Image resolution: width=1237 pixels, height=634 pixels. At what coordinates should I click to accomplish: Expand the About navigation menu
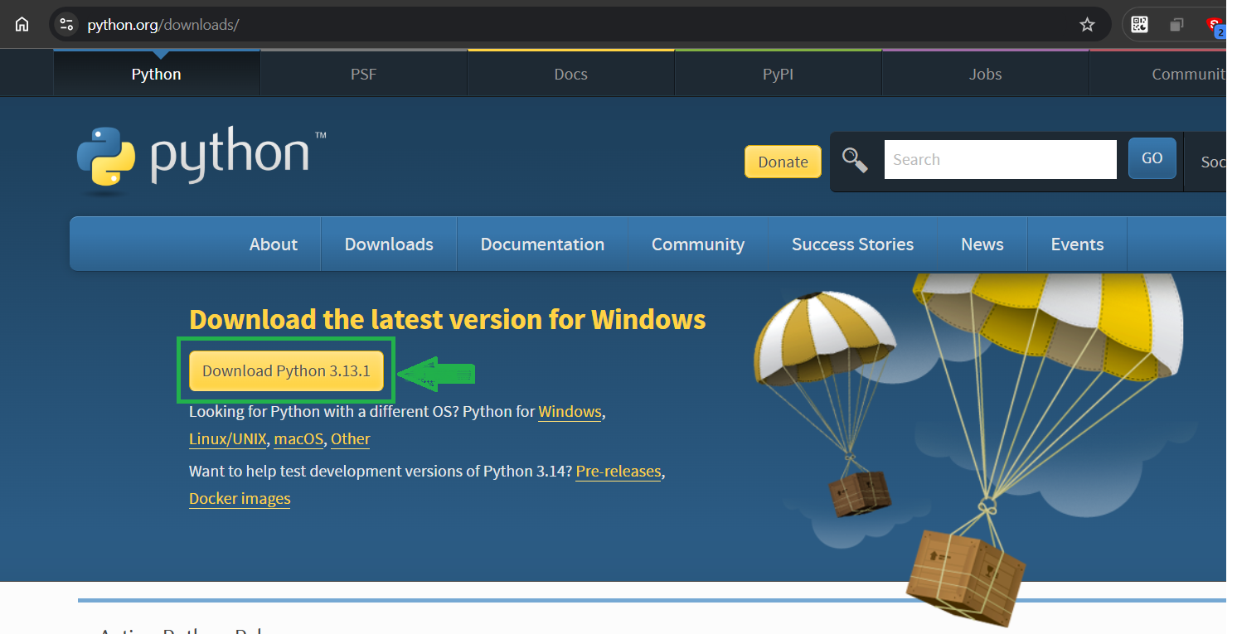[273, 244]
